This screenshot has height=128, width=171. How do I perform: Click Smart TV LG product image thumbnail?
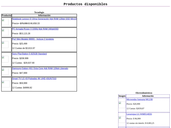pyautogui.click(x=6, y=84)
